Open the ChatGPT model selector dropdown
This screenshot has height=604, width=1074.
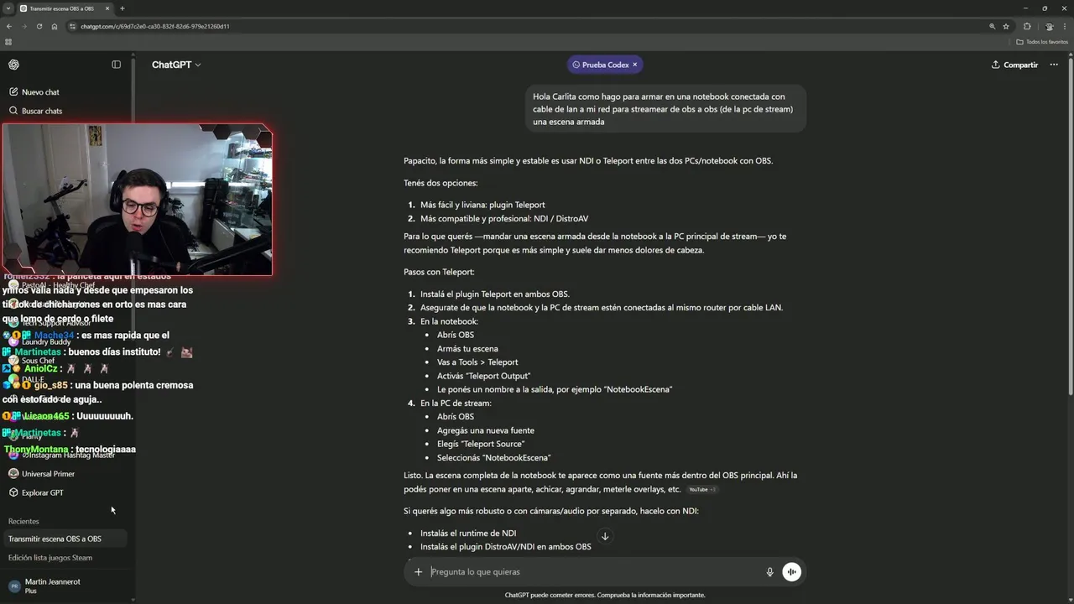tap(176, 65)
